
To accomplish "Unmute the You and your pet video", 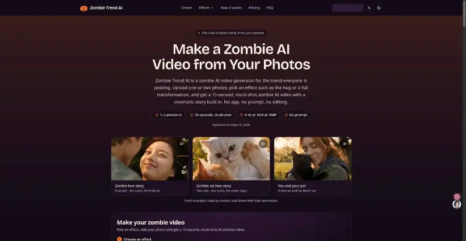I will (x=344, y=144).
